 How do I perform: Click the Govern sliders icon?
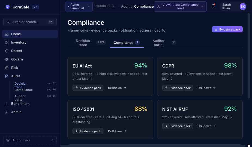point(7,59)
